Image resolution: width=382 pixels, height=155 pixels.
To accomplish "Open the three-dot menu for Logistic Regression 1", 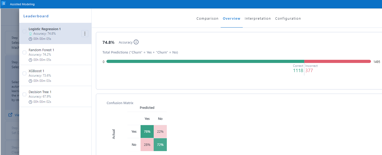I will coord(85,33).
